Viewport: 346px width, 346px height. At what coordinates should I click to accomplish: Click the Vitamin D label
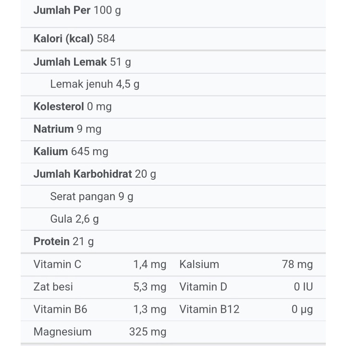click(x=203, y=287)
